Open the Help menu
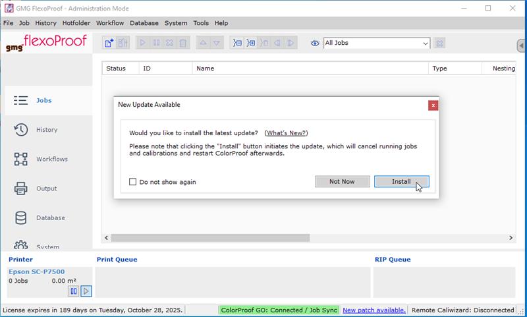This screenshot has height=317, width=527. click(221, 23)
